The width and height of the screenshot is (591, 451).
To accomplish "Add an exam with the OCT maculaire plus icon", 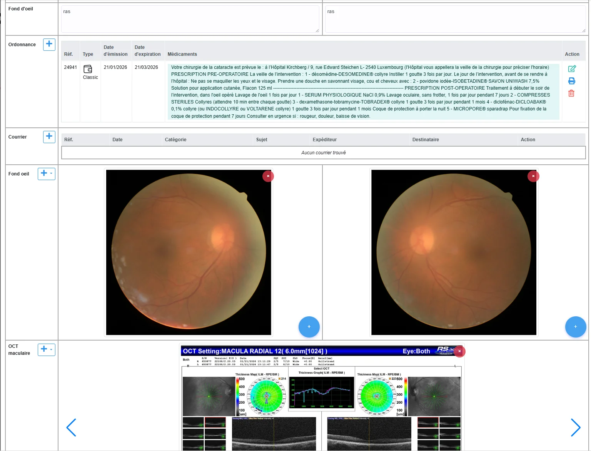I will click(x=43, y=350).
